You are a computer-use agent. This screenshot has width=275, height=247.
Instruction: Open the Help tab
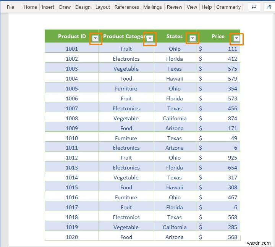point(207,7)
